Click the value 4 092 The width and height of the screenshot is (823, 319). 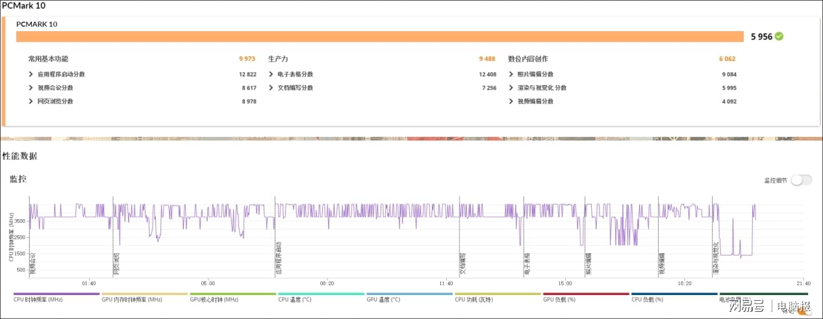click(x=728, y=101)
